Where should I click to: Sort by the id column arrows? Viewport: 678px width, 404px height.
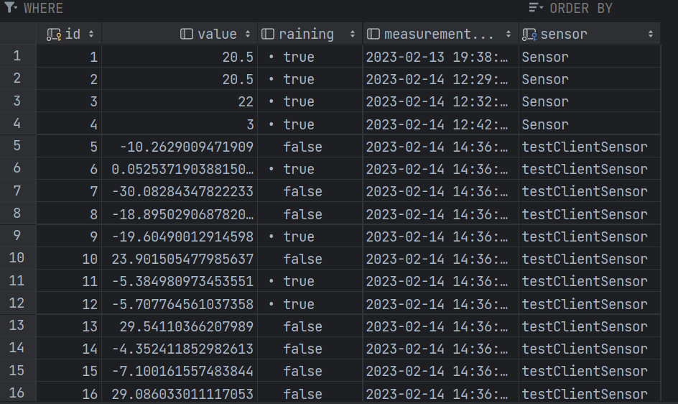pyautogui.click(x=91, y=34)
